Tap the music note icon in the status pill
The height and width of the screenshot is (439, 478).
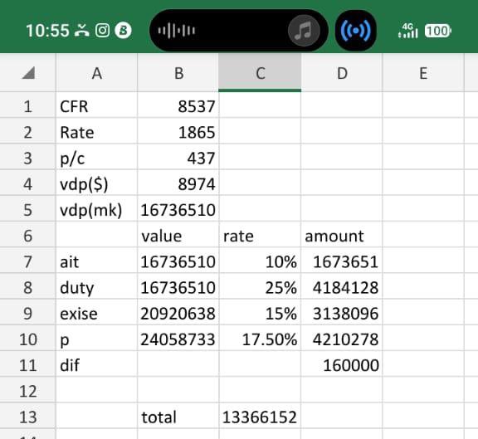coord(304,31)
